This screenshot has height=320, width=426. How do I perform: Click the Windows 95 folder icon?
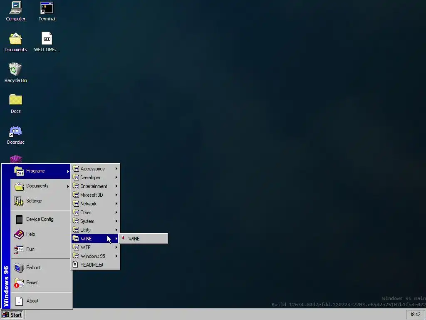click(76, 256)
